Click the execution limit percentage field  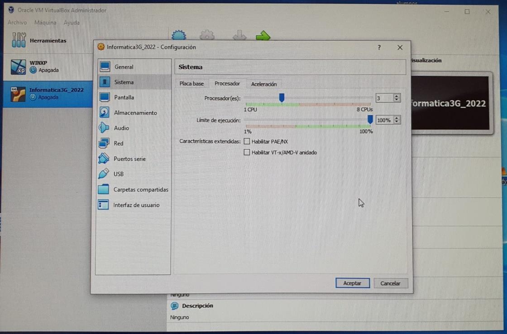[x=384, y=120]
